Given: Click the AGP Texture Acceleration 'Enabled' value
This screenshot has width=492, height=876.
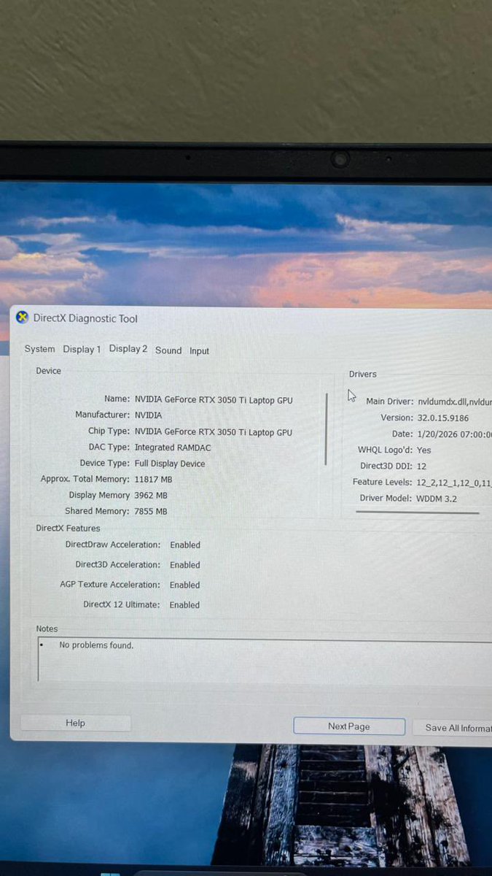Looking at the screenshot, I should coord(185,585).
